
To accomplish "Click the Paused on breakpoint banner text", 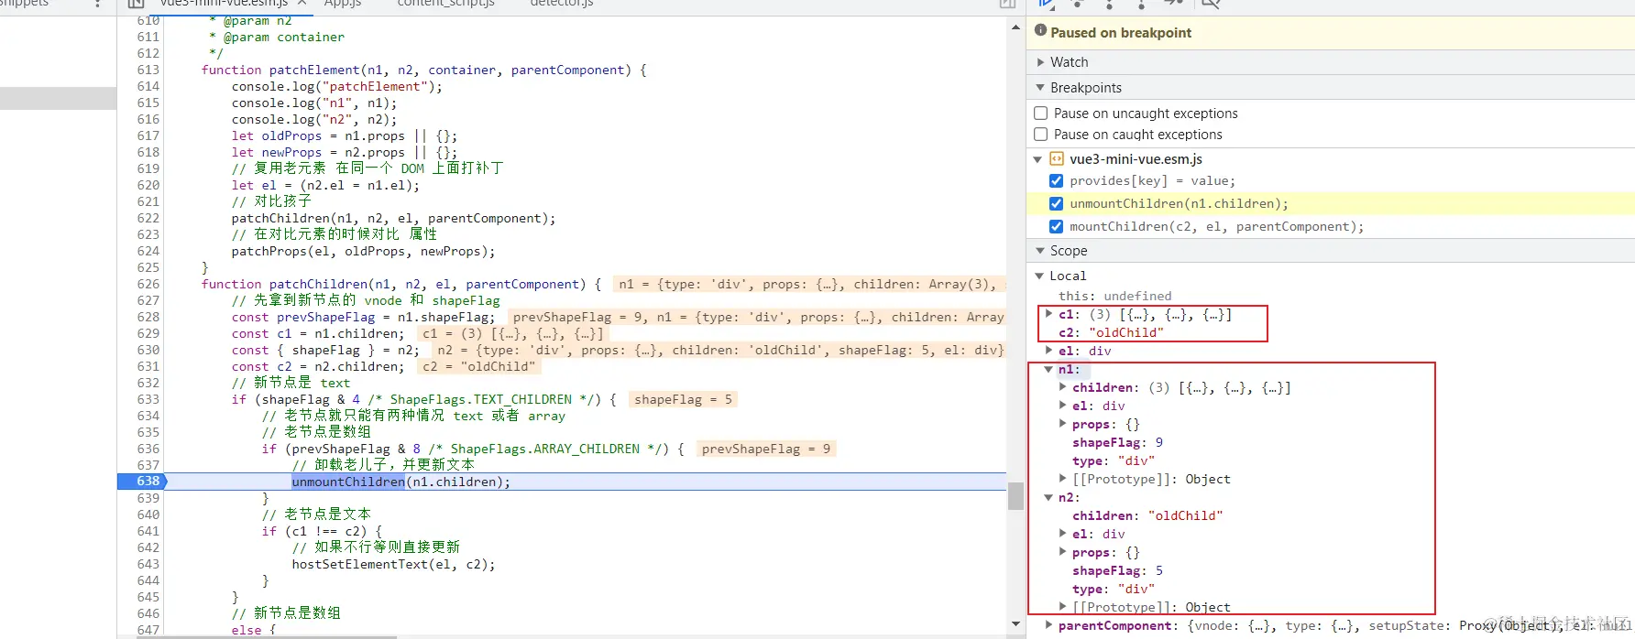I will 1121,32.
